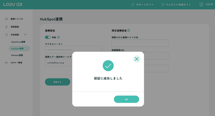Click the APIキー管理 key icon

click(x=6, y=63)
